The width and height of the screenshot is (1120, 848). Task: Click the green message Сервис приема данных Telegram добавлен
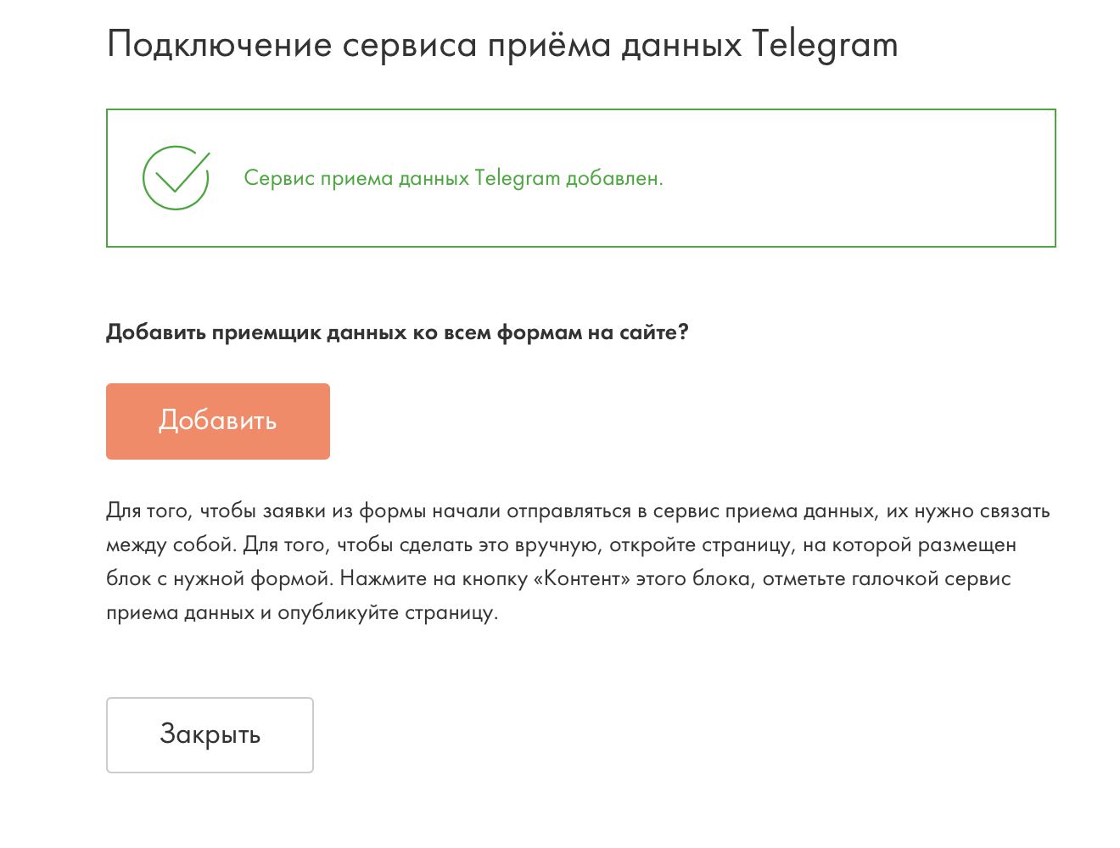tap(453, 178)
